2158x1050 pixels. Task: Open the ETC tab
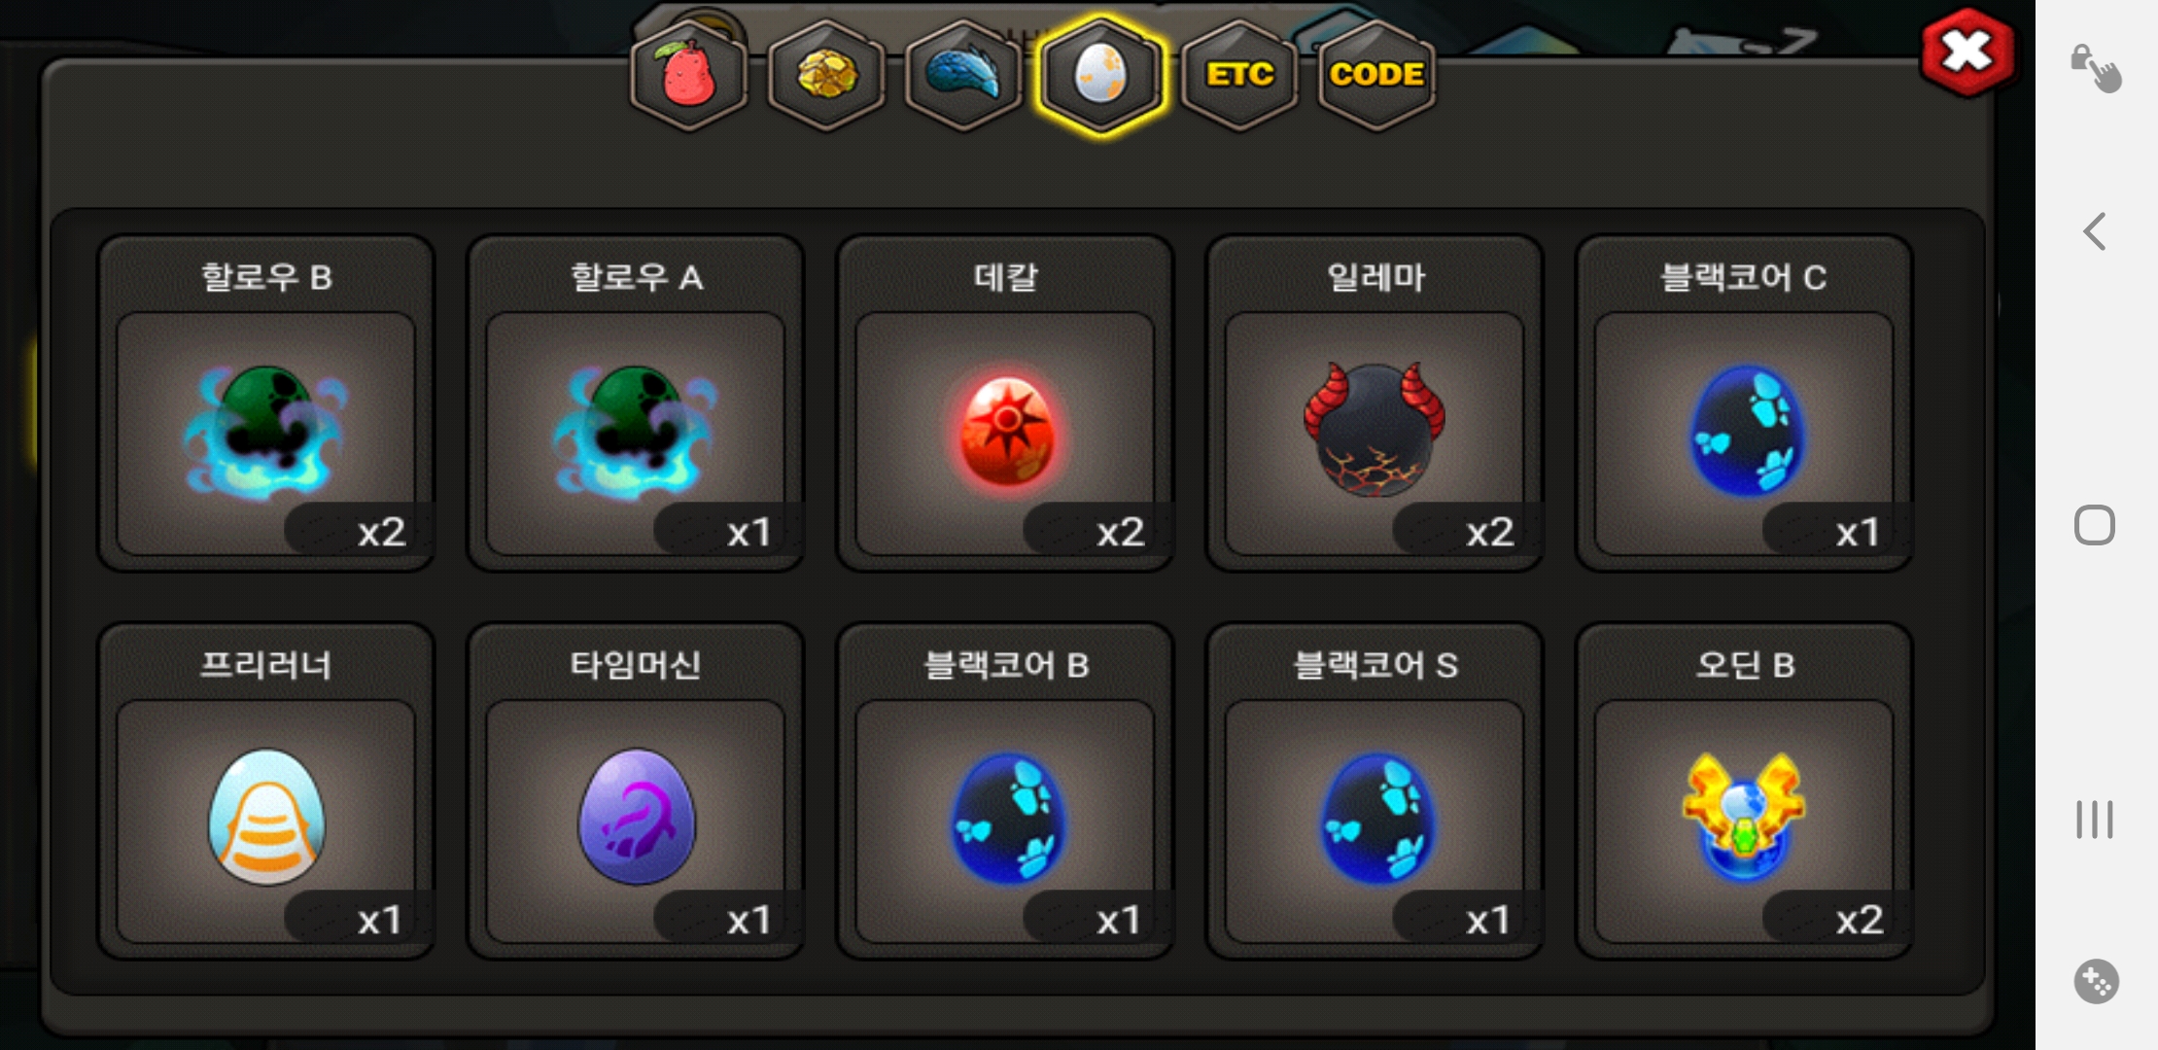[1239, 76]
